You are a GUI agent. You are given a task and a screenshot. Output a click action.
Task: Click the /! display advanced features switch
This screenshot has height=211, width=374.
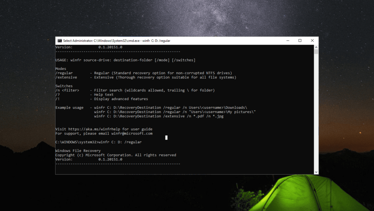57,99
